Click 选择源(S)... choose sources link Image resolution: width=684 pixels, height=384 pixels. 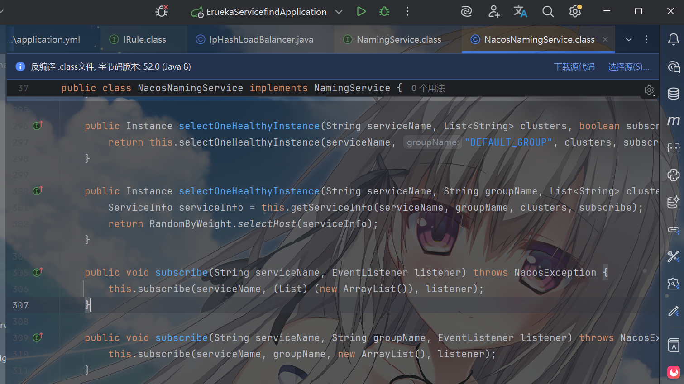coord(629,67)
